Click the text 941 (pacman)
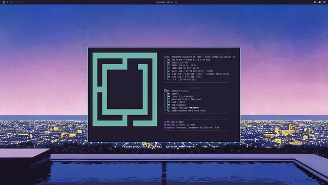Screen dimensions: 328x185 (178, 105)
